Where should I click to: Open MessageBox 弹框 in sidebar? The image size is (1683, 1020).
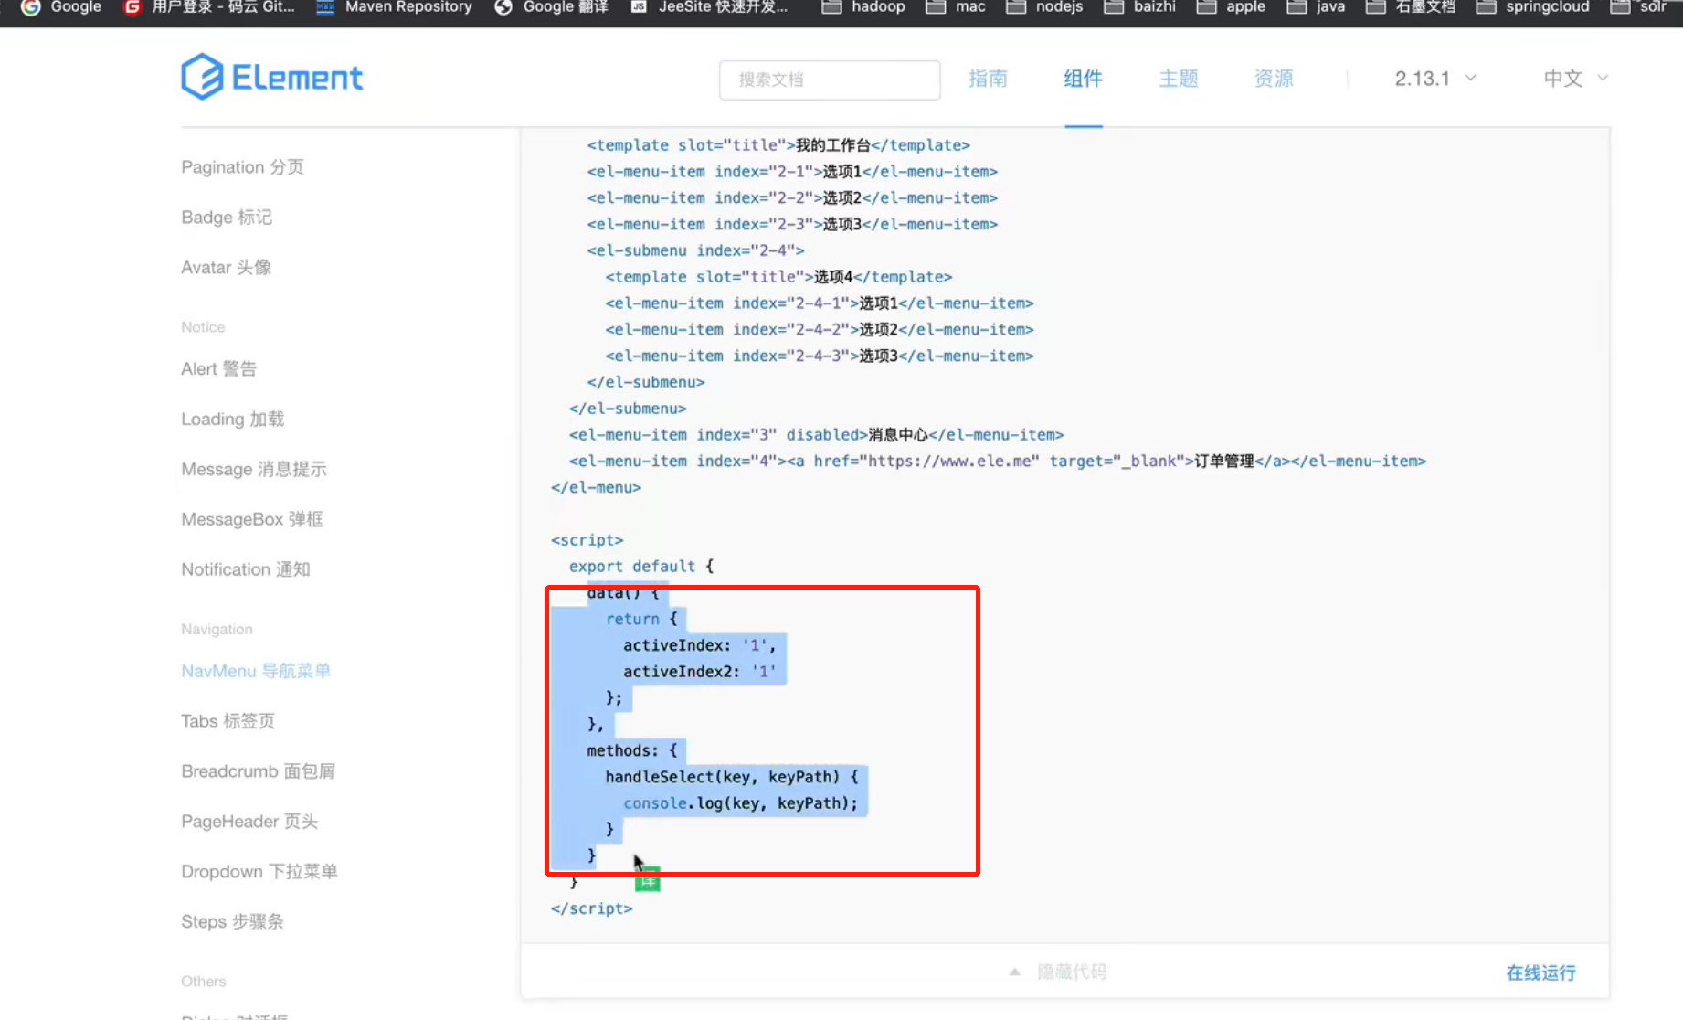pos(252,520)
